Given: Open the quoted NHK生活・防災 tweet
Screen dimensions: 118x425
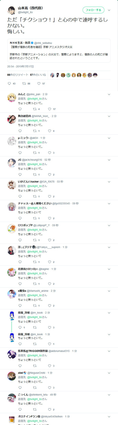Looking at the screenshot, I should coord(59,51).
